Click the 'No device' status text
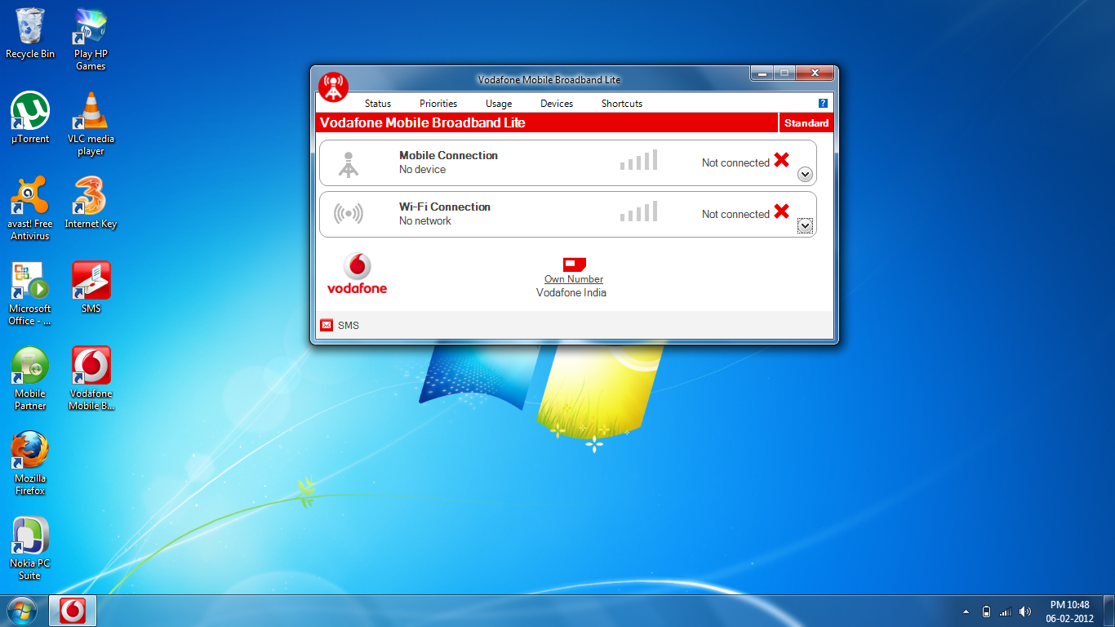The width and height of the screenshot is (1115, 627). coord(422,170)
